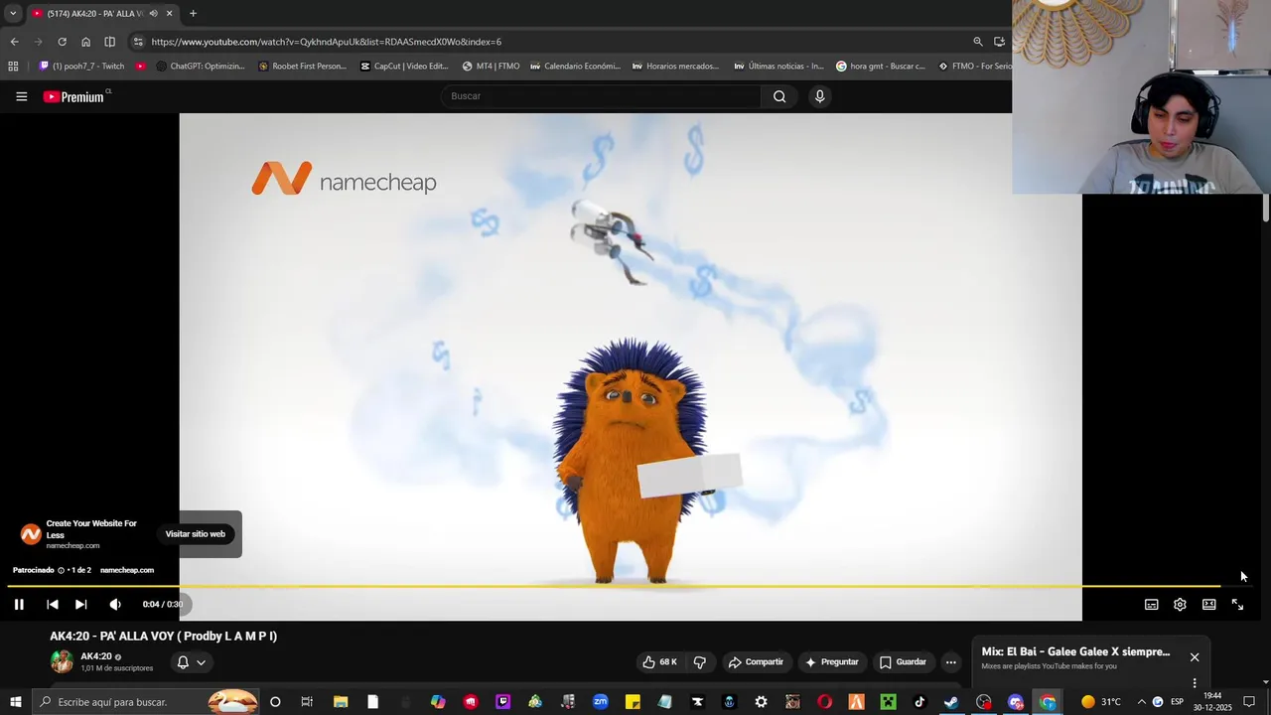Open notification bell dropdown for AK4:20

[192, 662]
